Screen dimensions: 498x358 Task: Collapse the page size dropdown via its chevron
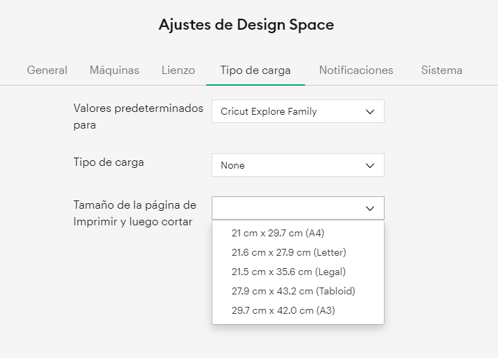tap(370, 208)
